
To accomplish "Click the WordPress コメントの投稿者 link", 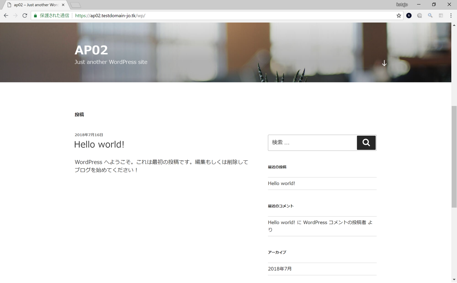I will tap(334, 222).
